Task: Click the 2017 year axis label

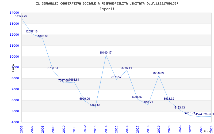Action: click(138, 129)
